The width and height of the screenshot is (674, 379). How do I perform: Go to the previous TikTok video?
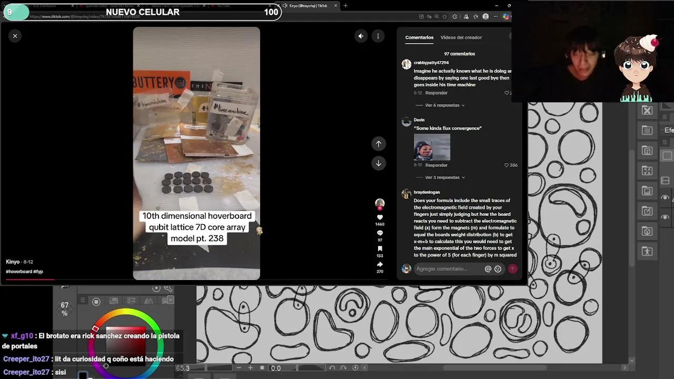click(x=378, y=144)
